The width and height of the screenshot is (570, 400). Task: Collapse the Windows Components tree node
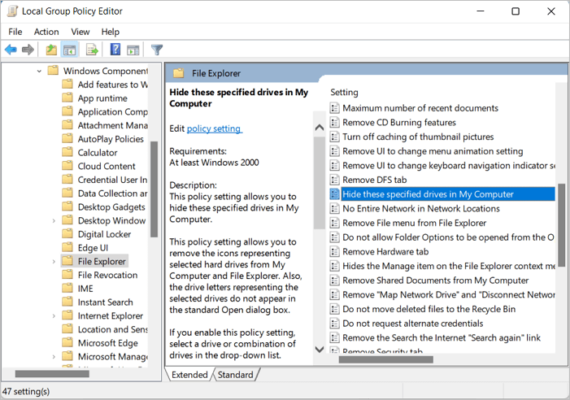(x=39, y=71)
